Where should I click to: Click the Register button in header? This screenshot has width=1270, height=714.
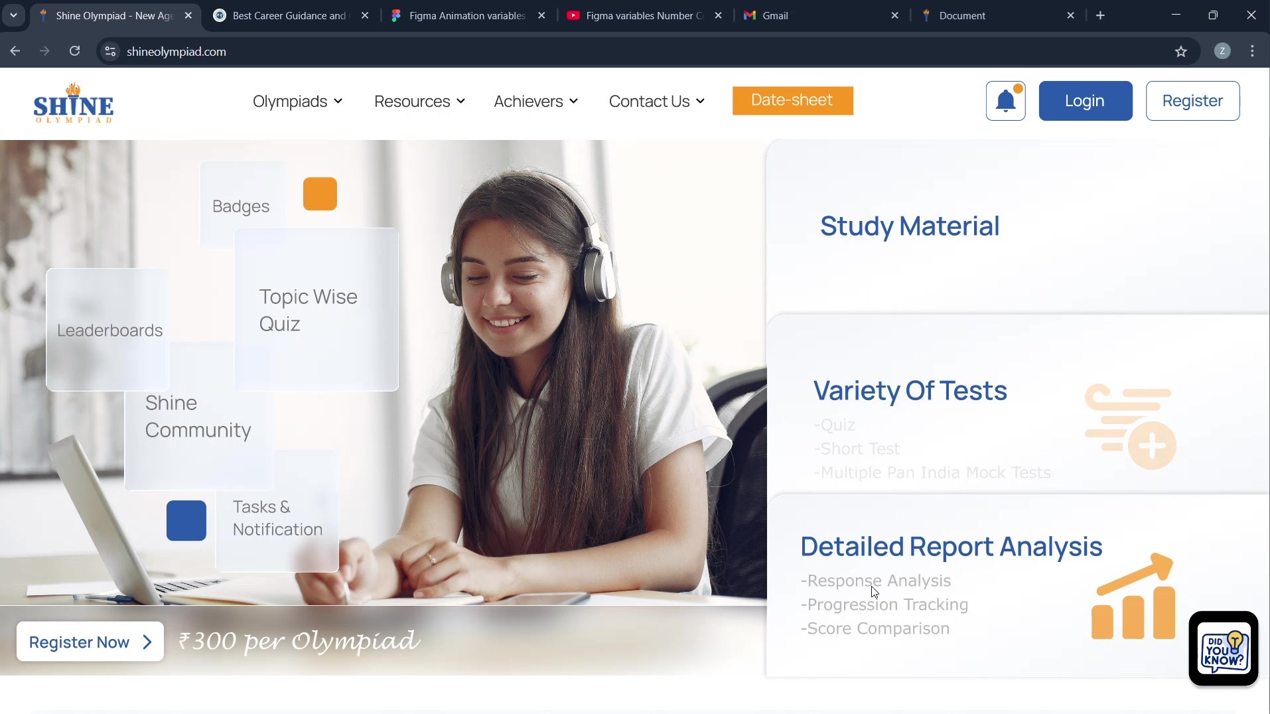click(1192, 101)
